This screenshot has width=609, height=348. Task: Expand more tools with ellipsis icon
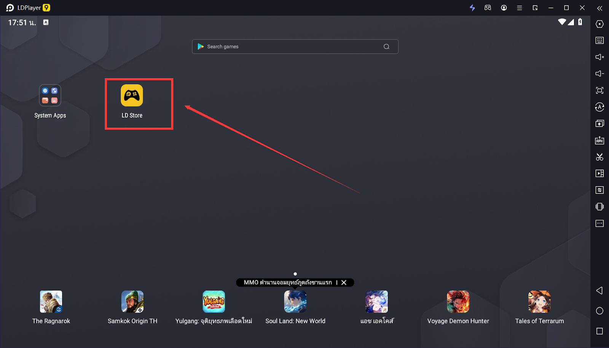click(x=599, y=223)
